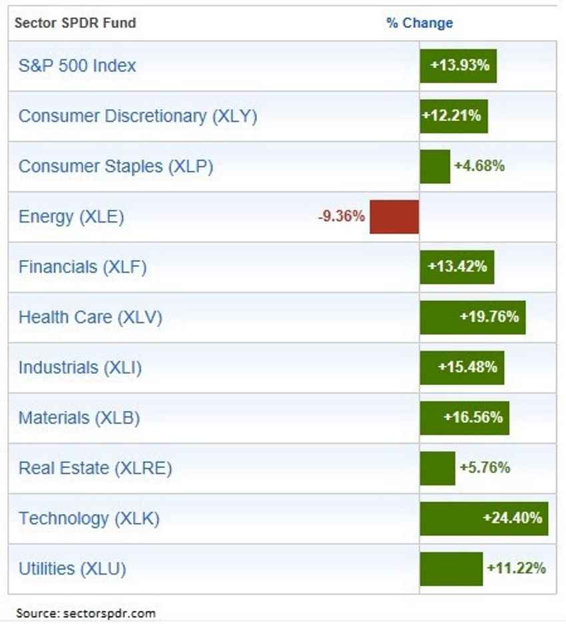Open the Energy (XLE) fund link
566x630 pixels.
[x=71, y=216]
